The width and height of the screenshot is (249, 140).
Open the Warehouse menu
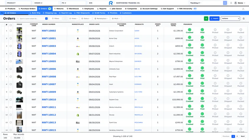pyautogui.click(x=73, y=9)
